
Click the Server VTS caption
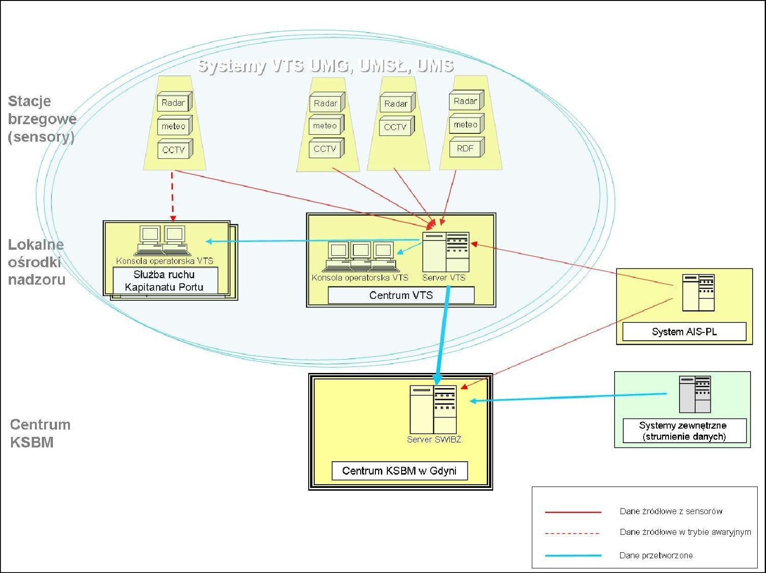444,278
